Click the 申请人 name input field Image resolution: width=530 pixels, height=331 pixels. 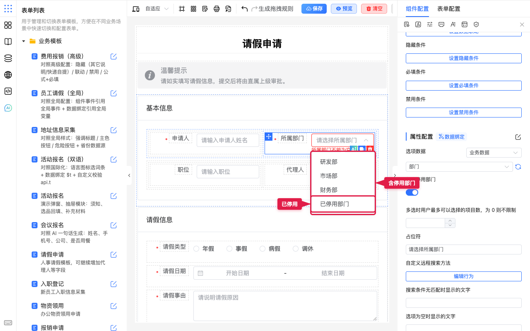228,140
